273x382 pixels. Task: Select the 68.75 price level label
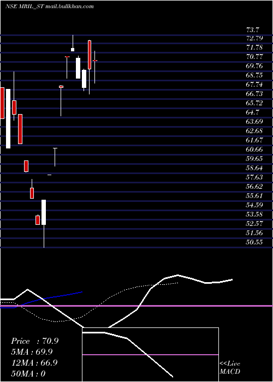254,75
